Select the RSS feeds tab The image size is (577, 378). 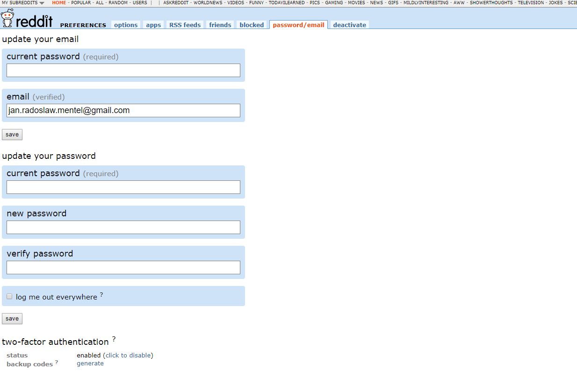185,25
